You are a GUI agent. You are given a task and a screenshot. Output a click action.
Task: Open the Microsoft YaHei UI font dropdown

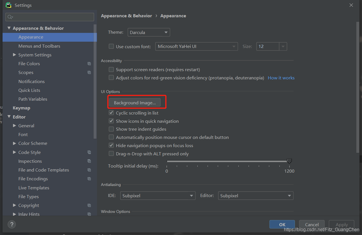click(x=197, y=46)
